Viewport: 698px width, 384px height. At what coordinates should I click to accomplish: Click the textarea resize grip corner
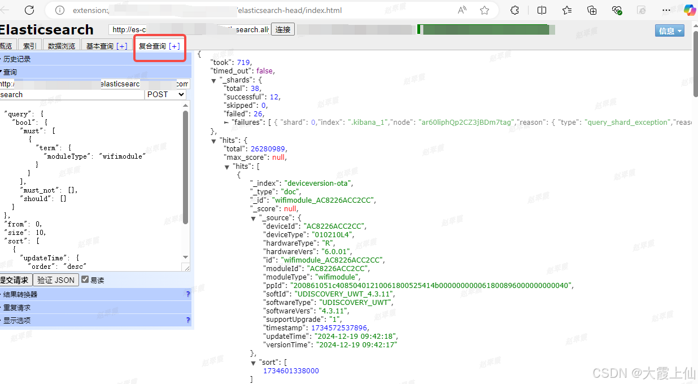186,268
